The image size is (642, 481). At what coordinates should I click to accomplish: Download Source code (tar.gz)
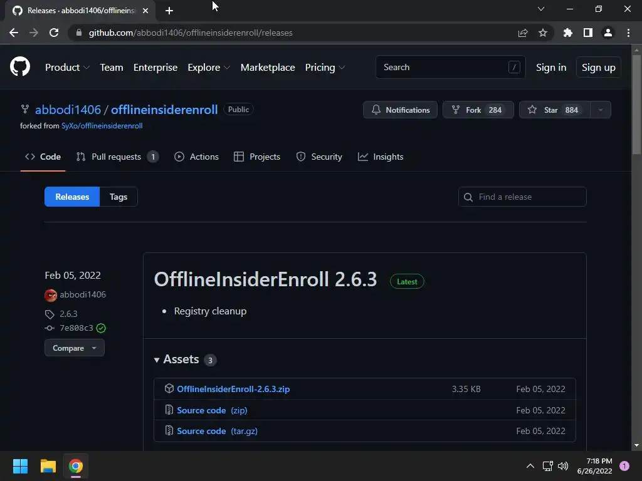[218, 431]
